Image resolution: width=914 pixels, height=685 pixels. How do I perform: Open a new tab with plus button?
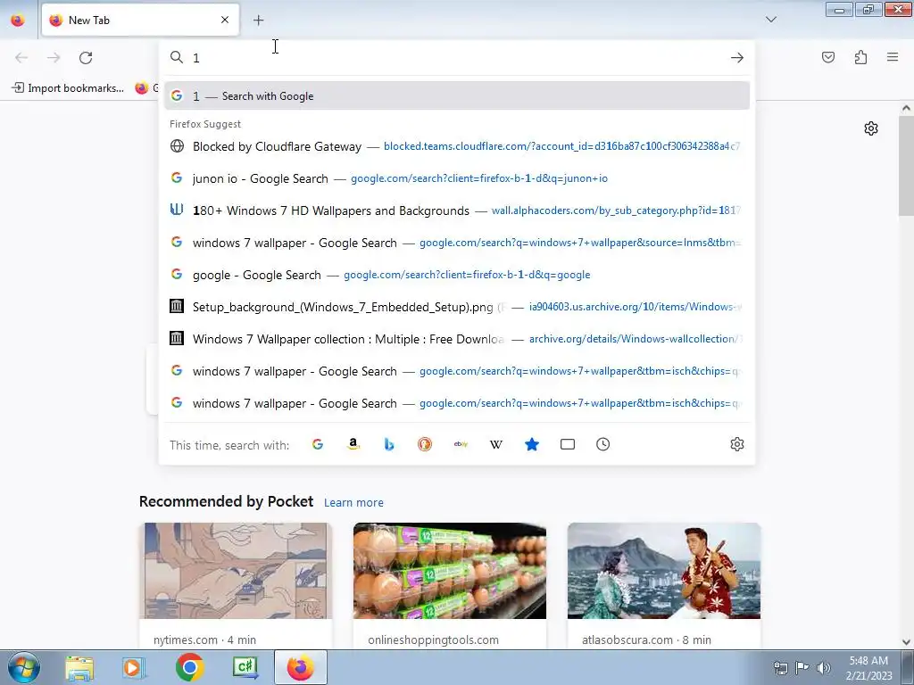pos(258,21)
